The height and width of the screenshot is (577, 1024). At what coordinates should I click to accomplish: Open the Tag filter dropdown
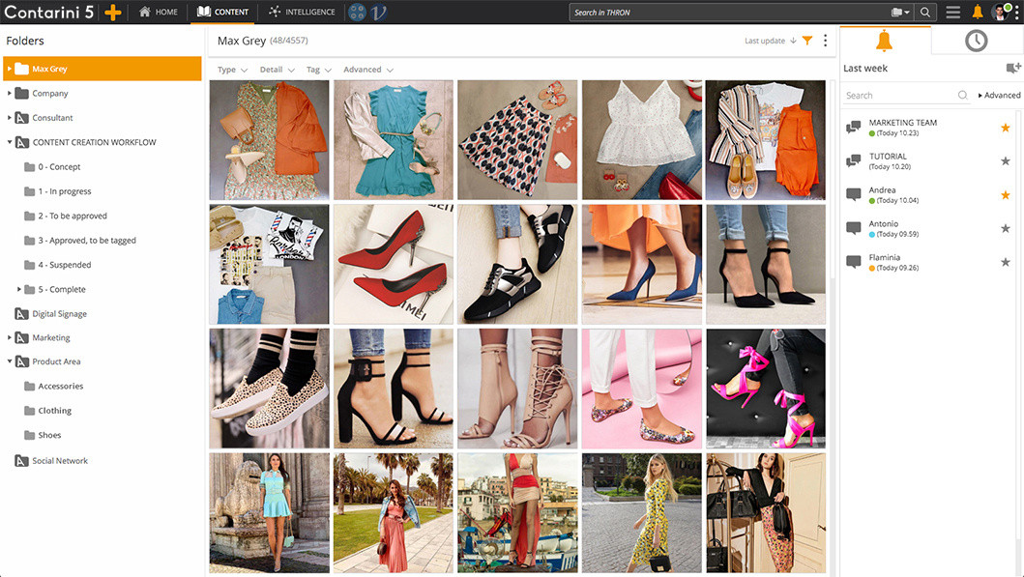319,70
